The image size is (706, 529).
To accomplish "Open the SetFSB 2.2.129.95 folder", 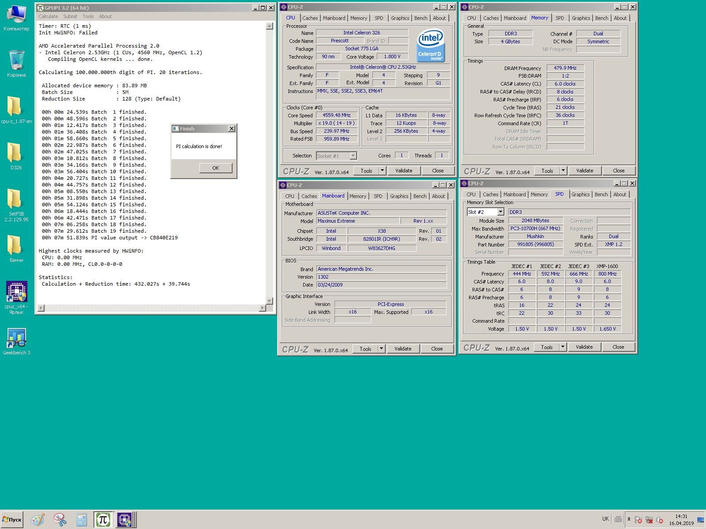I will tap(16, 205).
